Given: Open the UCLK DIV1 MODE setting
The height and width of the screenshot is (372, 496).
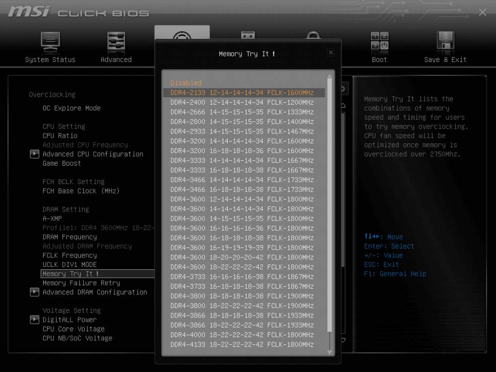Looking at the screenshot, I should click(x=69, y=264).
